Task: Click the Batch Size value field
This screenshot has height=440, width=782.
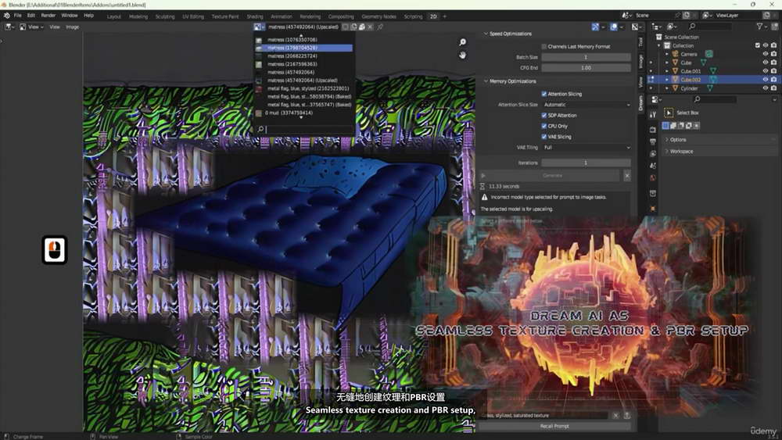Action: pos(586,57)
